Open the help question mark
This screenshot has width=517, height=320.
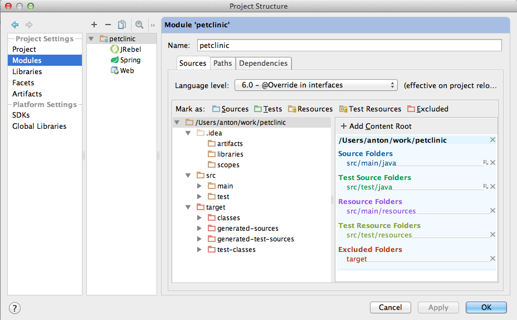14,308
